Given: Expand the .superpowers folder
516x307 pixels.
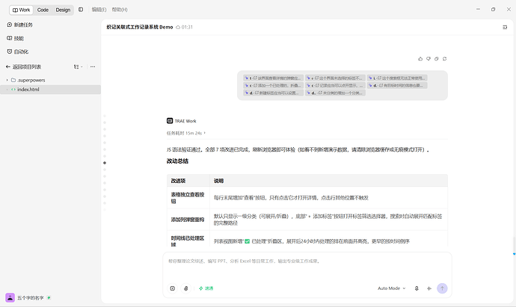Looking at the screenshot, I should (x=7, y=80).
